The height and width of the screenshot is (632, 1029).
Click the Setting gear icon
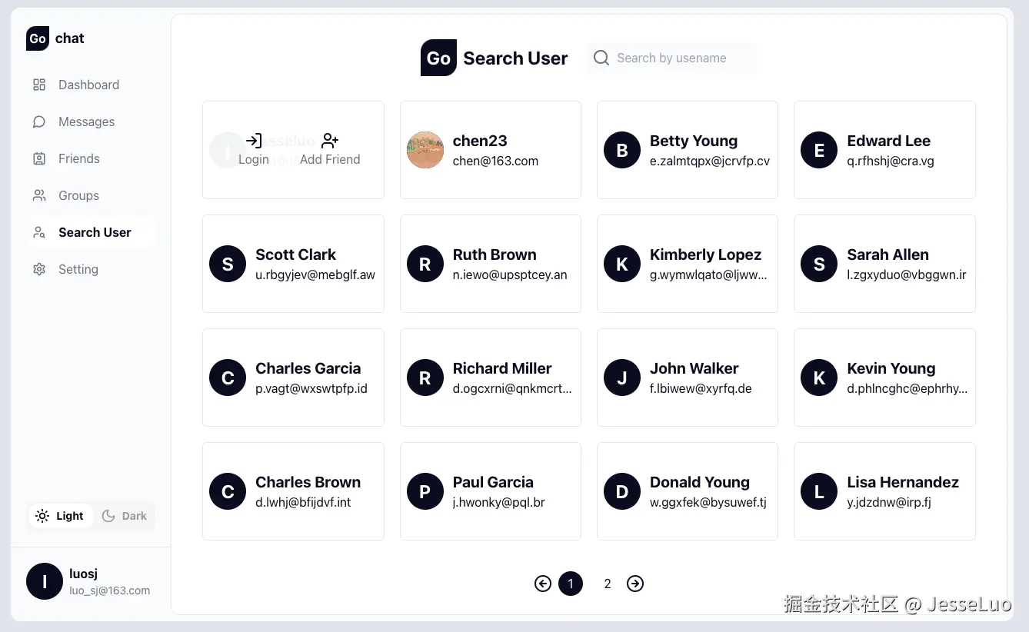pyautogui.click(x=39, y=269)
